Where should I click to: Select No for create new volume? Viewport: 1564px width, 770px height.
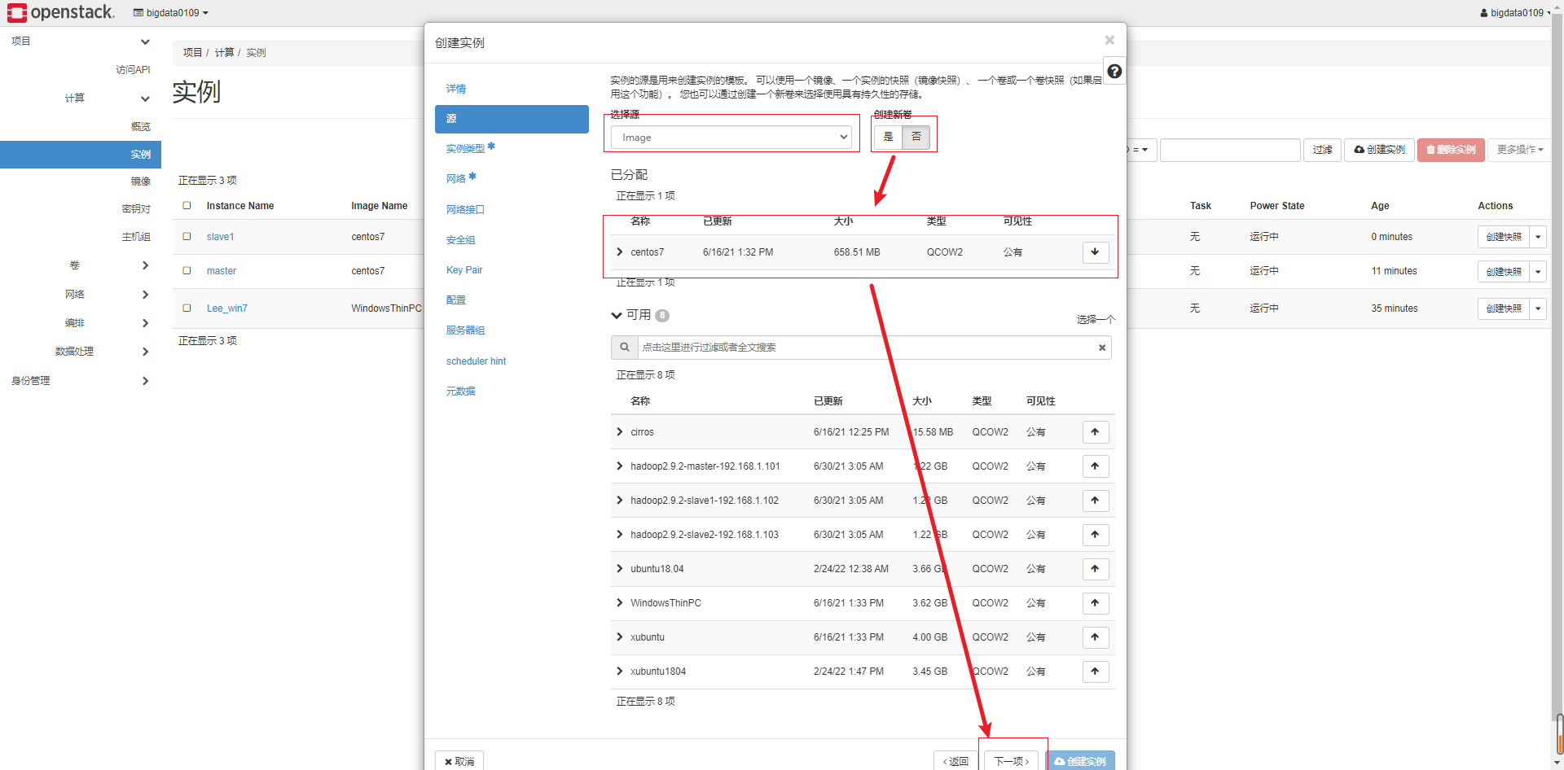pyautogui.click(x=916, y=137)
